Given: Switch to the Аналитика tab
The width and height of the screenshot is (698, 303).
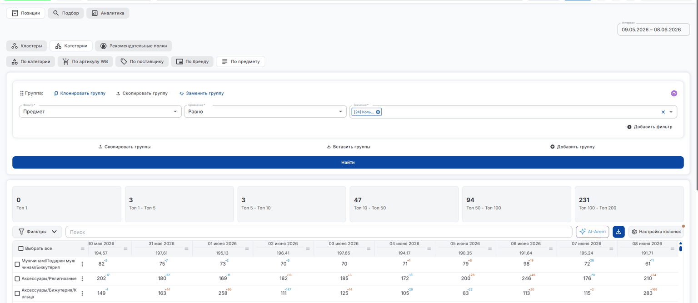Looking at the screenshot, I should click(x=108, y=13).
